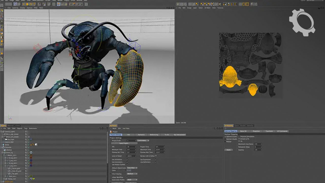Toggle the Use Animation checkbox
The image size is (325, 183).
tap(127, 159)
